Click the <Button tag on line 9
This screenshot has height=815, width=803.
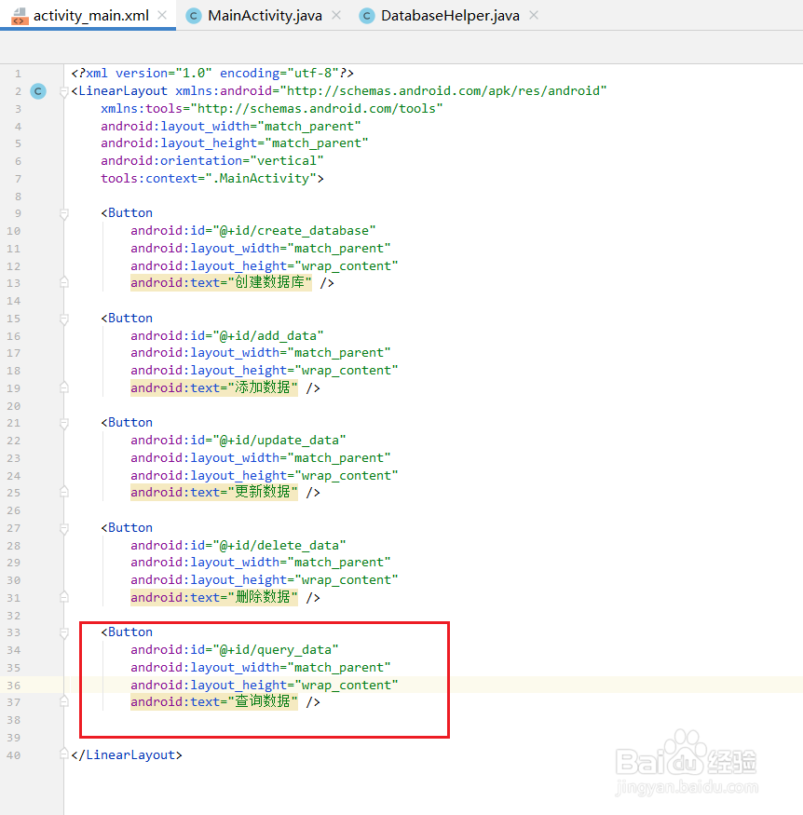[127, 213]
